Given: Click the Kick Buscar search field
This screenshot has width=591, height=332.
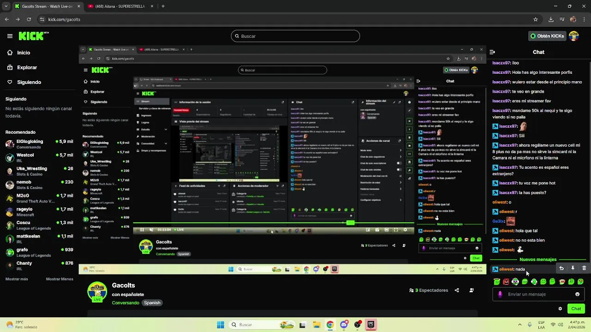Looking at the screenshot, I should coord(295,36).
